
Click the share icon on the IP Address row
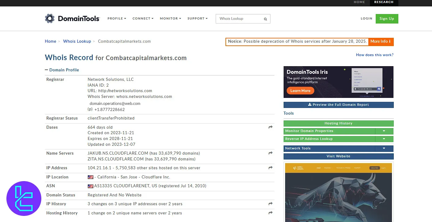(x=270, y=167)
